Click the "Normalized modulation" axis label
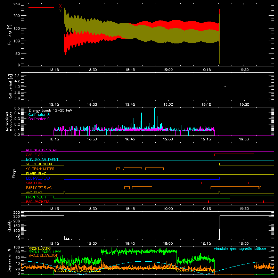 (9, 121)
